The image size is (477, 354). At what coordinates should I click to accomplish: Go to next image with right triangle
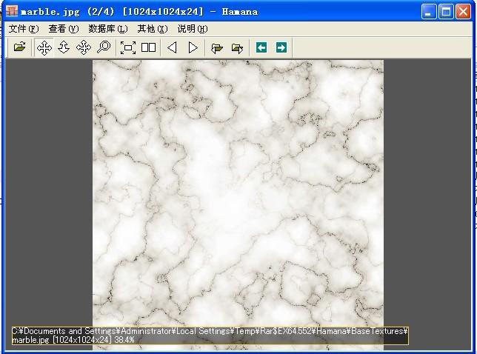coord(193,47)
